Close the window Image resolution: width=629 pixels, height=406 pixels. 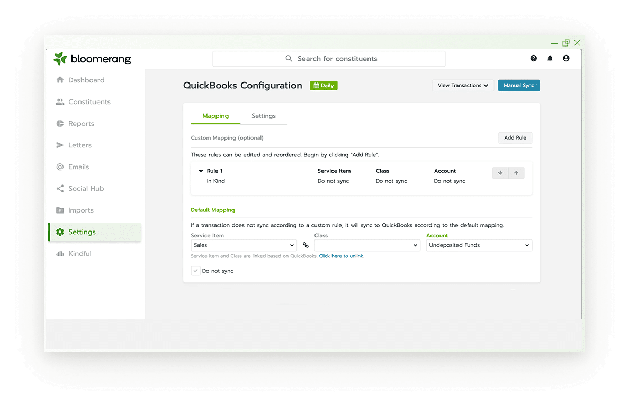click(x=577, y=42)
